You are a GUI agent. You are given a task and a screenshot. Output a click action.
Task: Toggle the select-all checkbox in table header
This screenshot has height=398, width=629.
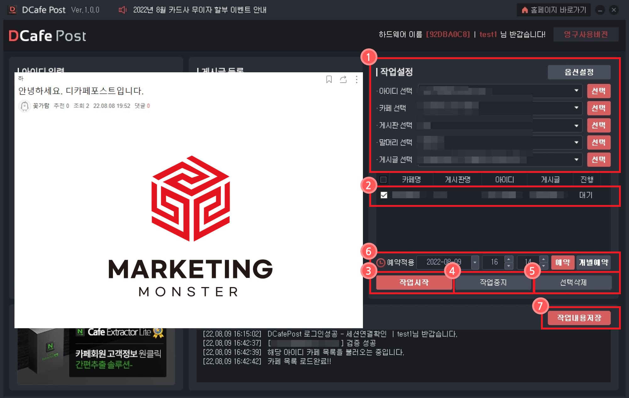383,180
